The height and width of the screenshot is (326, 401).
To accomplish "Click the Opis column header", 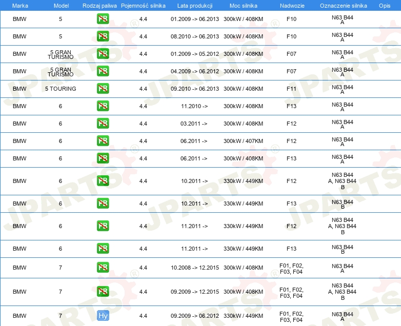I will click(x=385, y=6).
